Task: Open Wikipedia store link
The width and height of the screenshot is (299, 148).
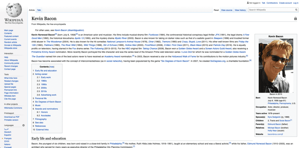Action: coord(11,48)
